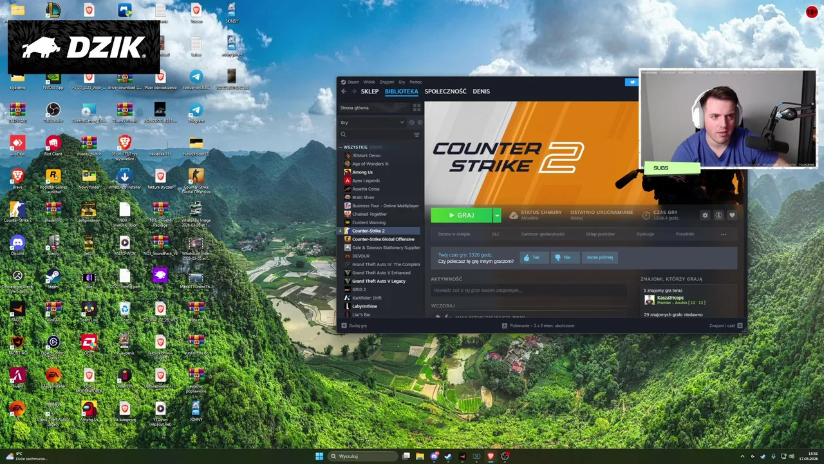The image size is (824, 464).
Task: Open Steam announcements megaphone button
Action: [x=632, y=82]
